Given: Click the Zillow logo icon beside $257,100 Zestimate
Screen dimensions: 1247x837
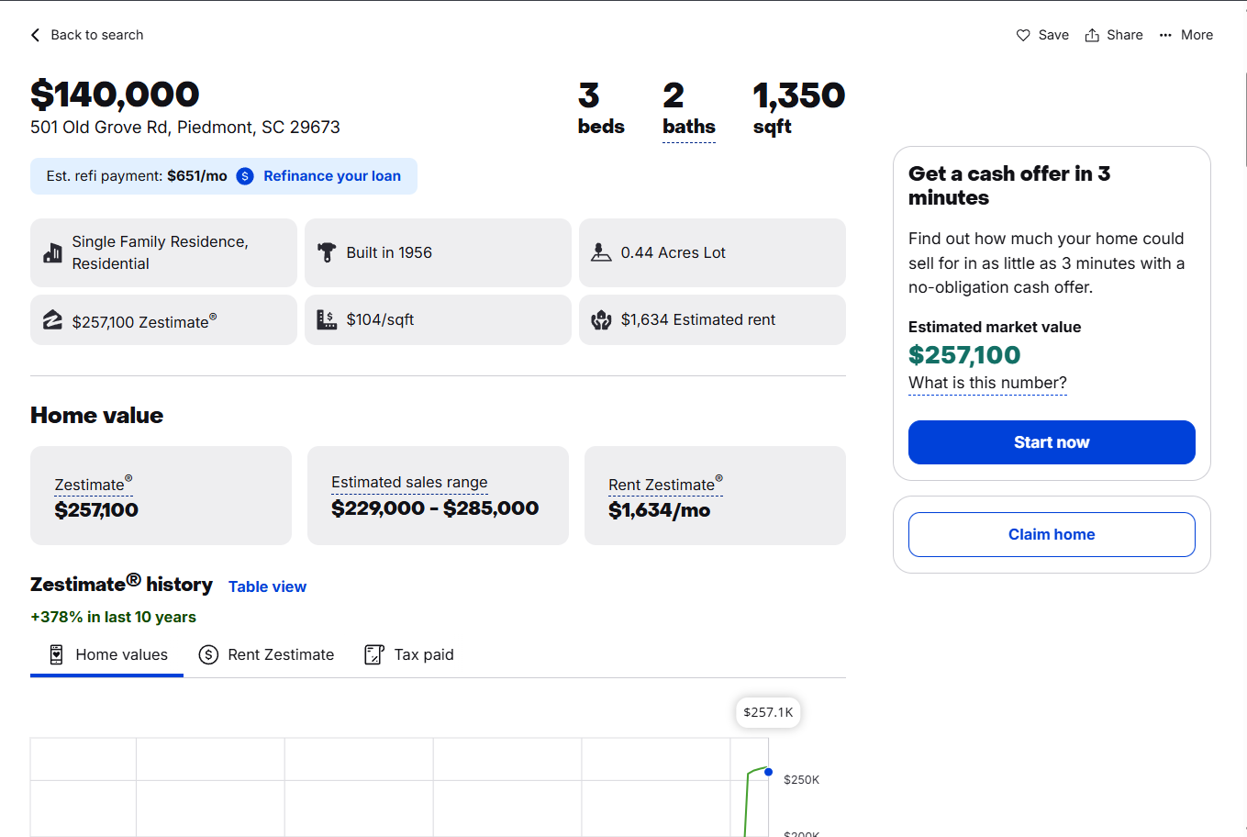Looking at the screenshot, I should pyautogui.click(x=52, y=319).
